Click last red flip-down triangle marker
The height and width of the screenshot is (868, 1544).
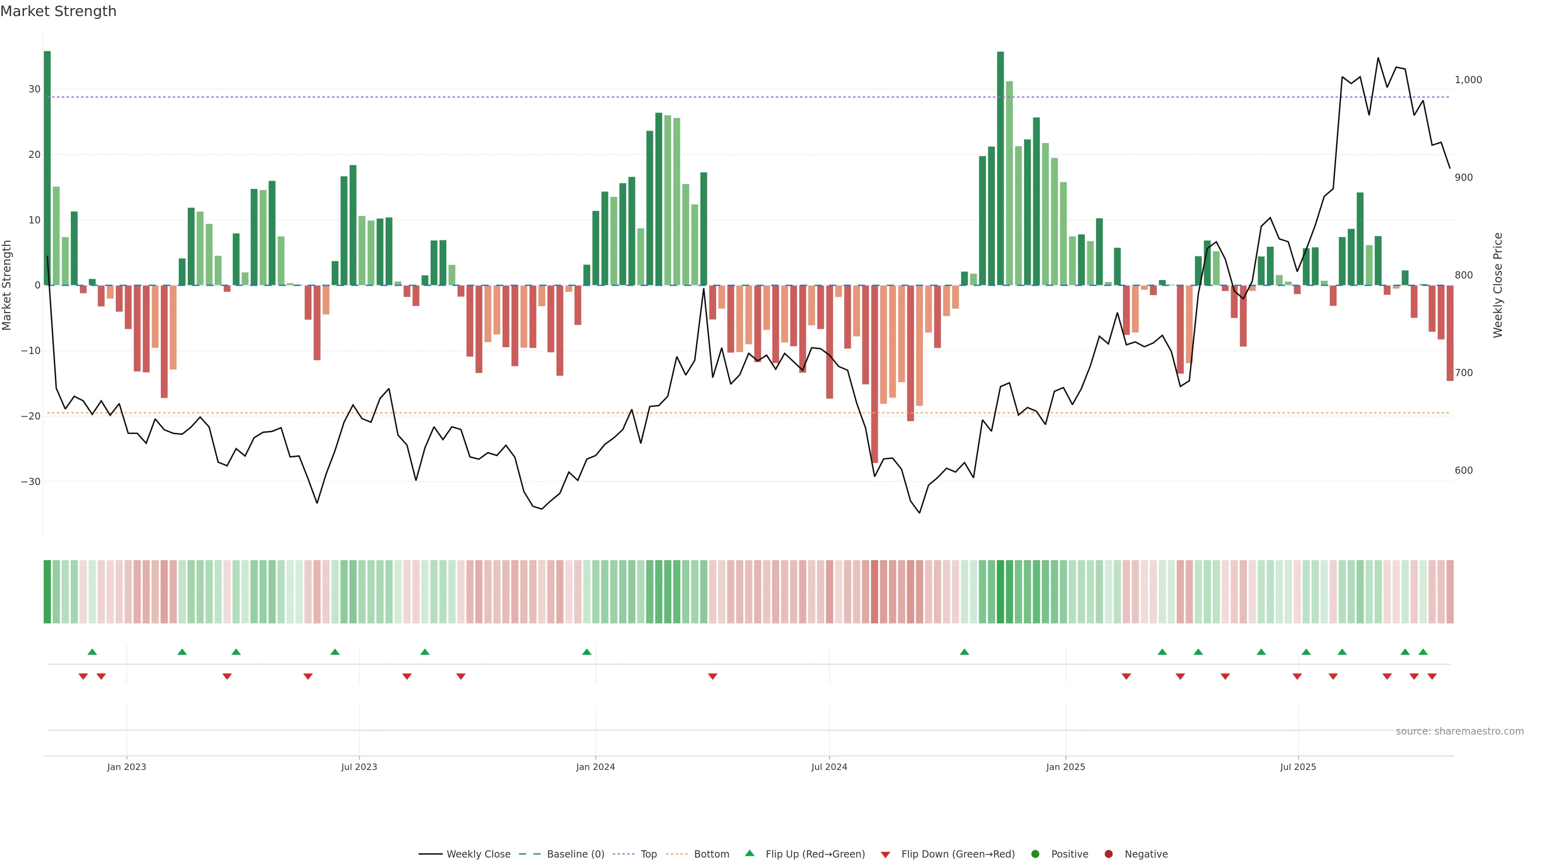pyautogui.click(x=1432, y=676)
